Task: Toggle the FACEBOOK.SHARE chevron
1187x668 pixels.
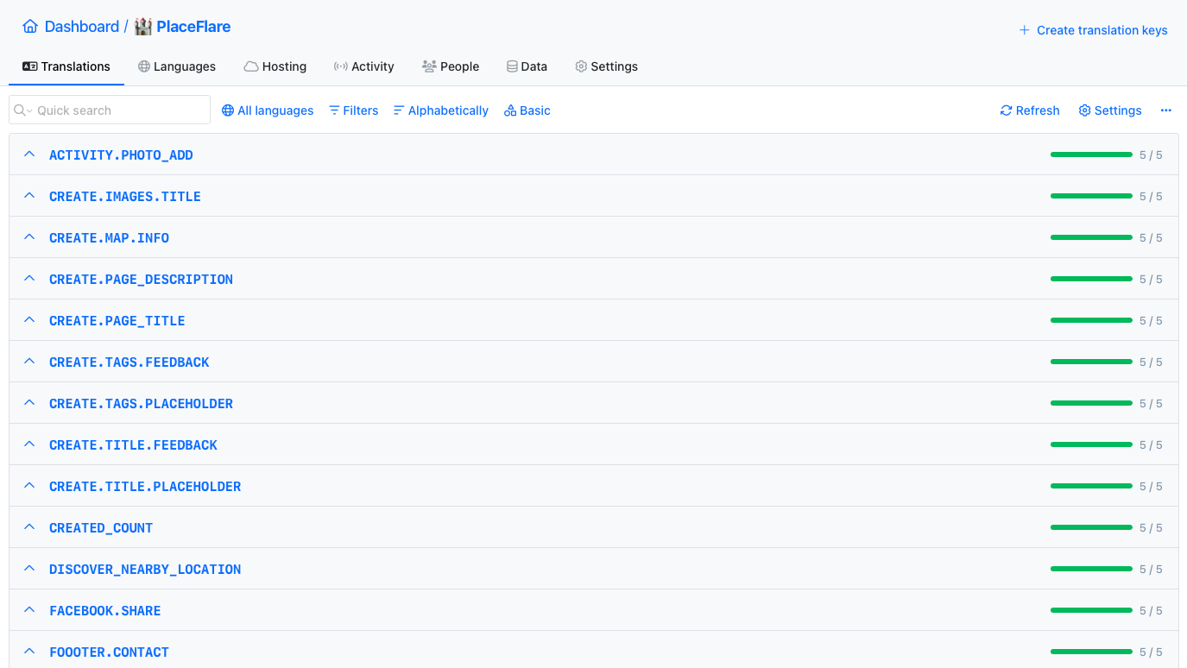Action: pos(29,610)
